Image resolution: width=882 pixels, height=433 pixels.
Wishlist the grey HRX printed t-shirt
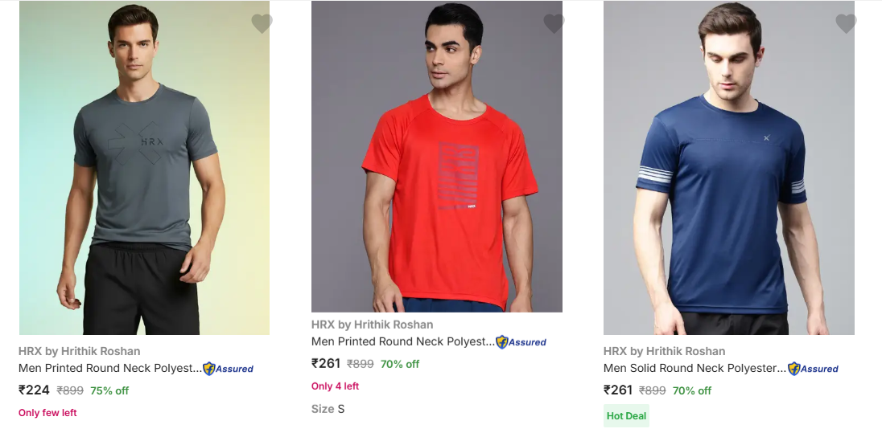pos(262,24)
